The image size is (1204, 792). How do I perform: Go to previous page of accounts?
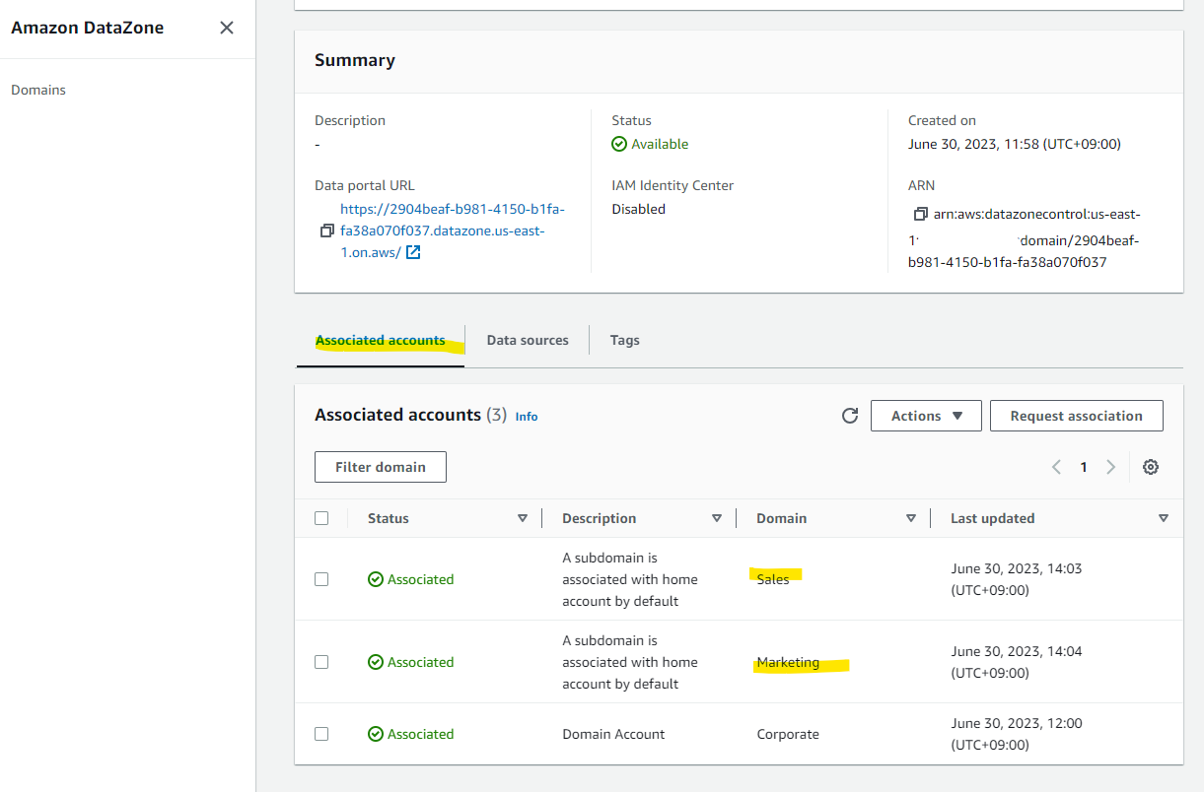coord(1056,467)
